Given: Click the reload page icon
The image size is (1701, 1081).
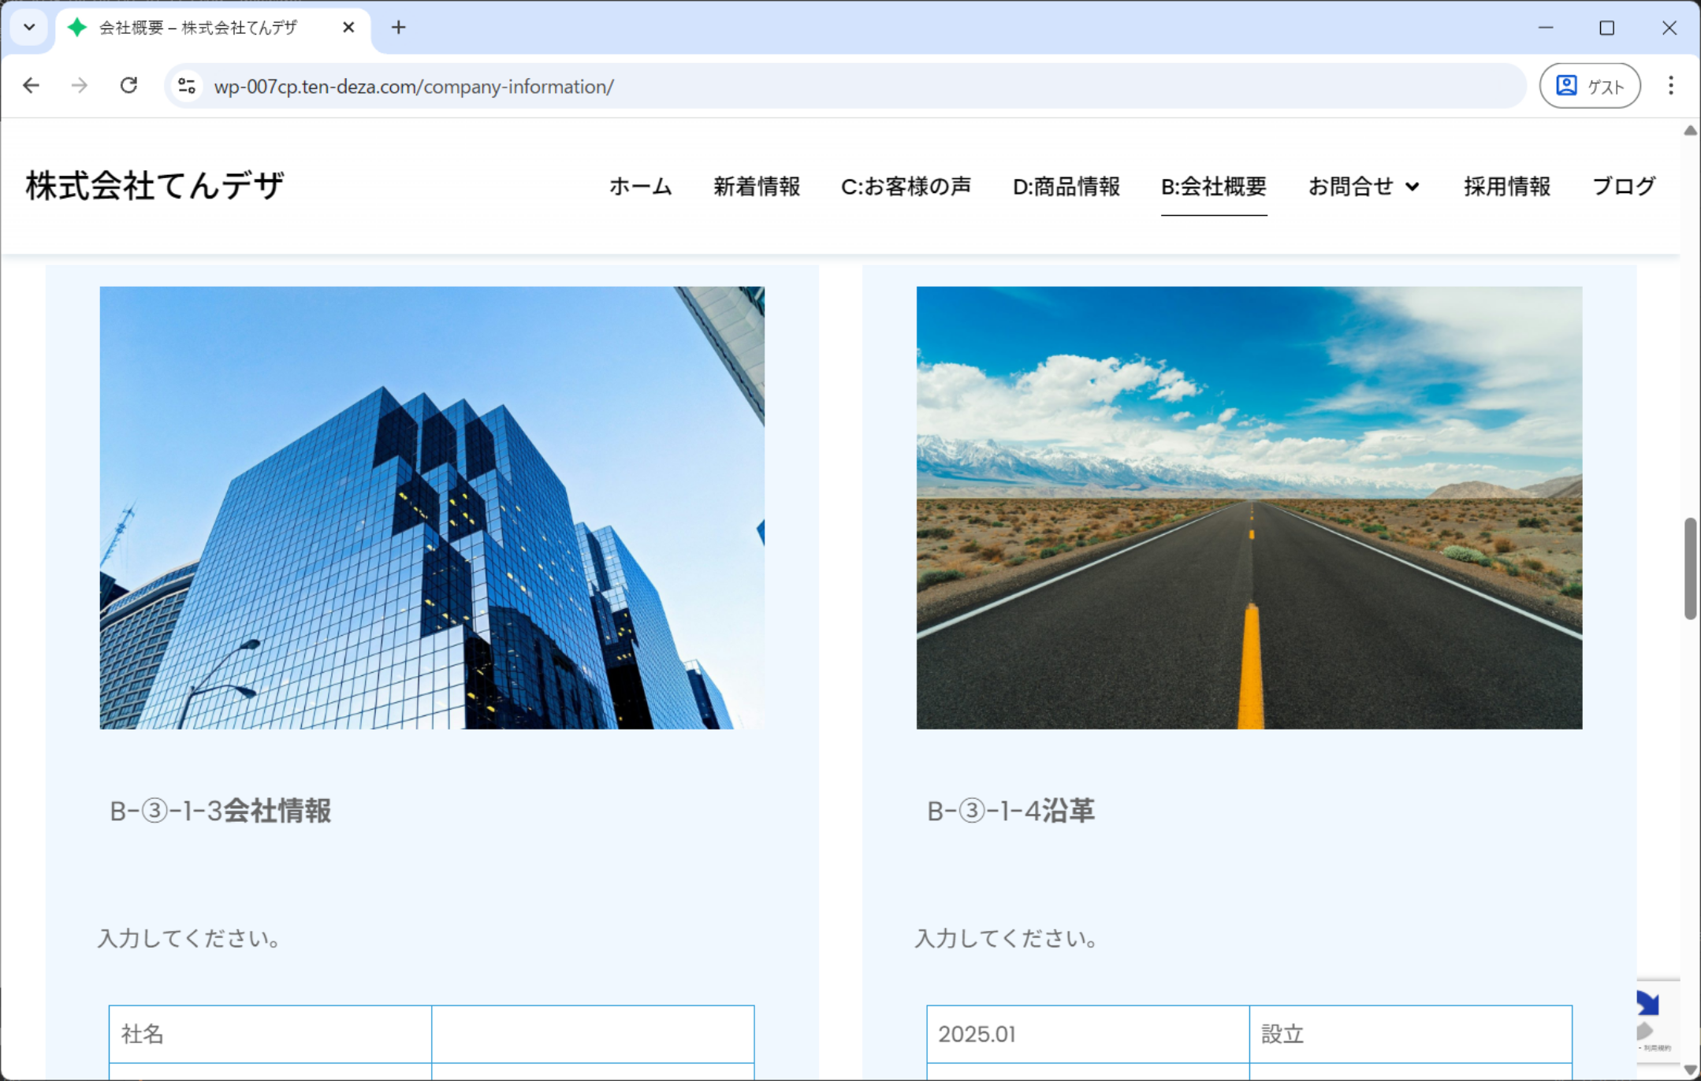Looking at the screenshot, I should pos(128,85).
